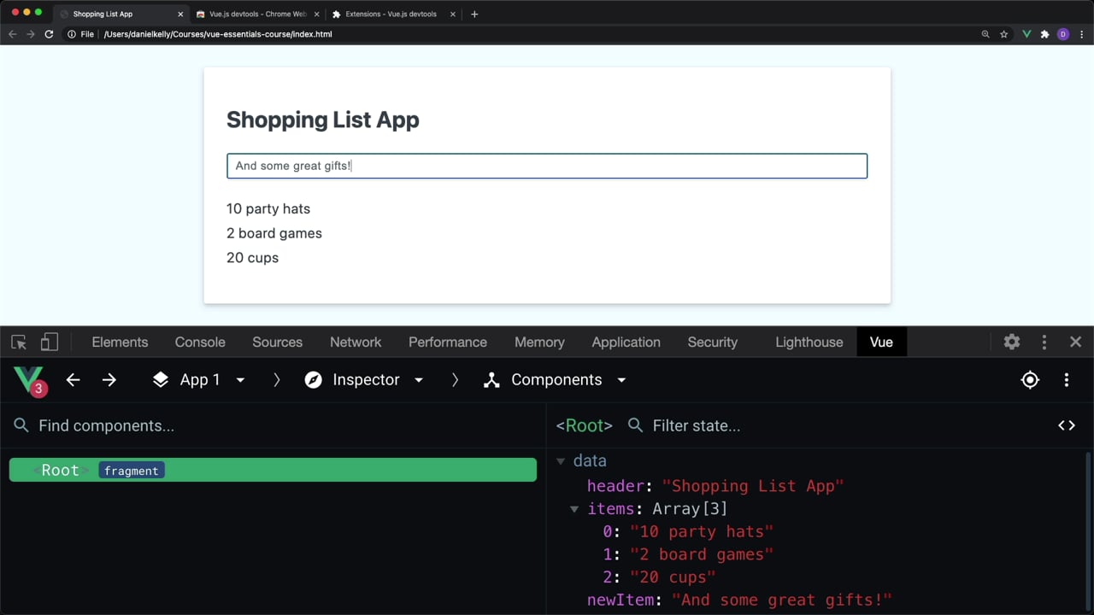
Task: Collapse the data section
Action: pos(561,461)
